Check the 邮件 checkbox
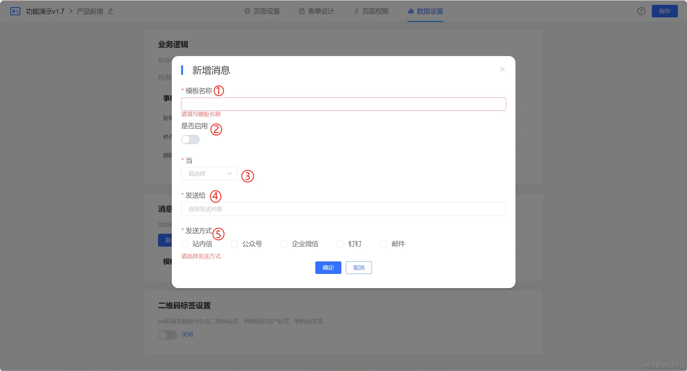Screen dimensions: 687x371 pos(384,244)
